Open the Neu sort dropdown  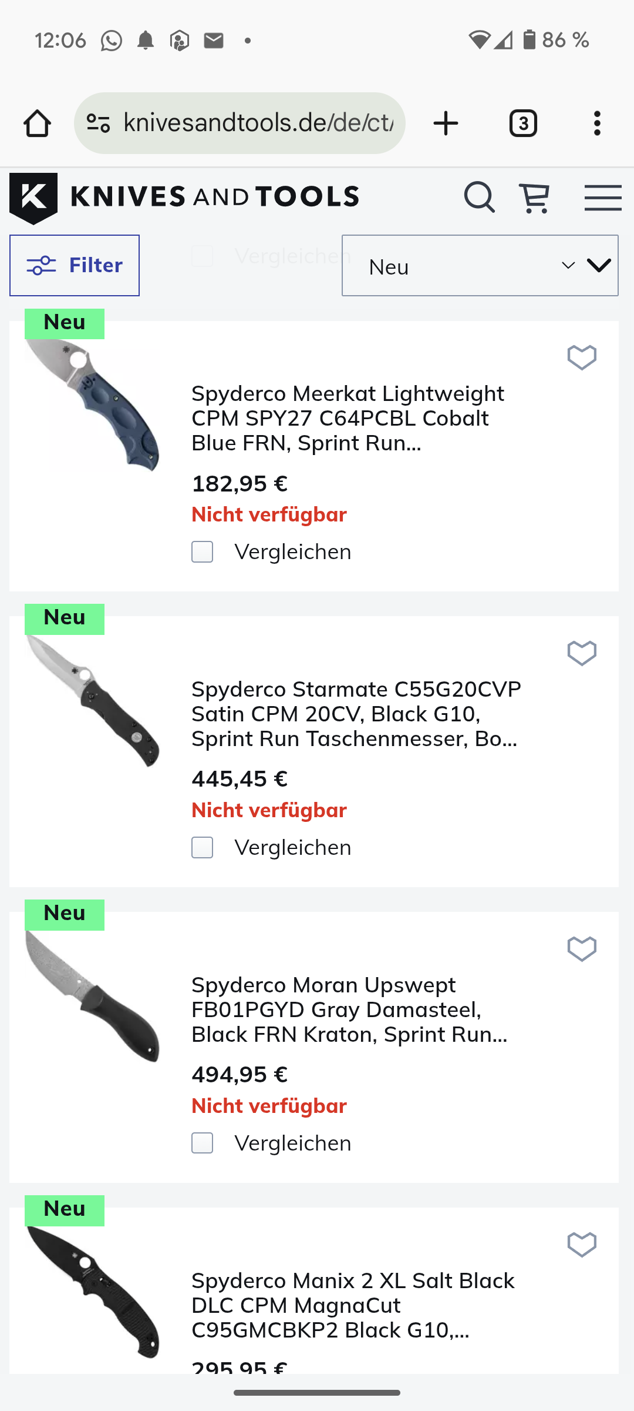(480, 266)
